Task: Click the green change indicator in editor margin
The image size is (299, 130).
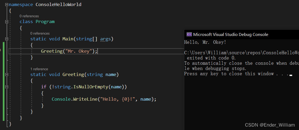Action: (x=4, y=81)
